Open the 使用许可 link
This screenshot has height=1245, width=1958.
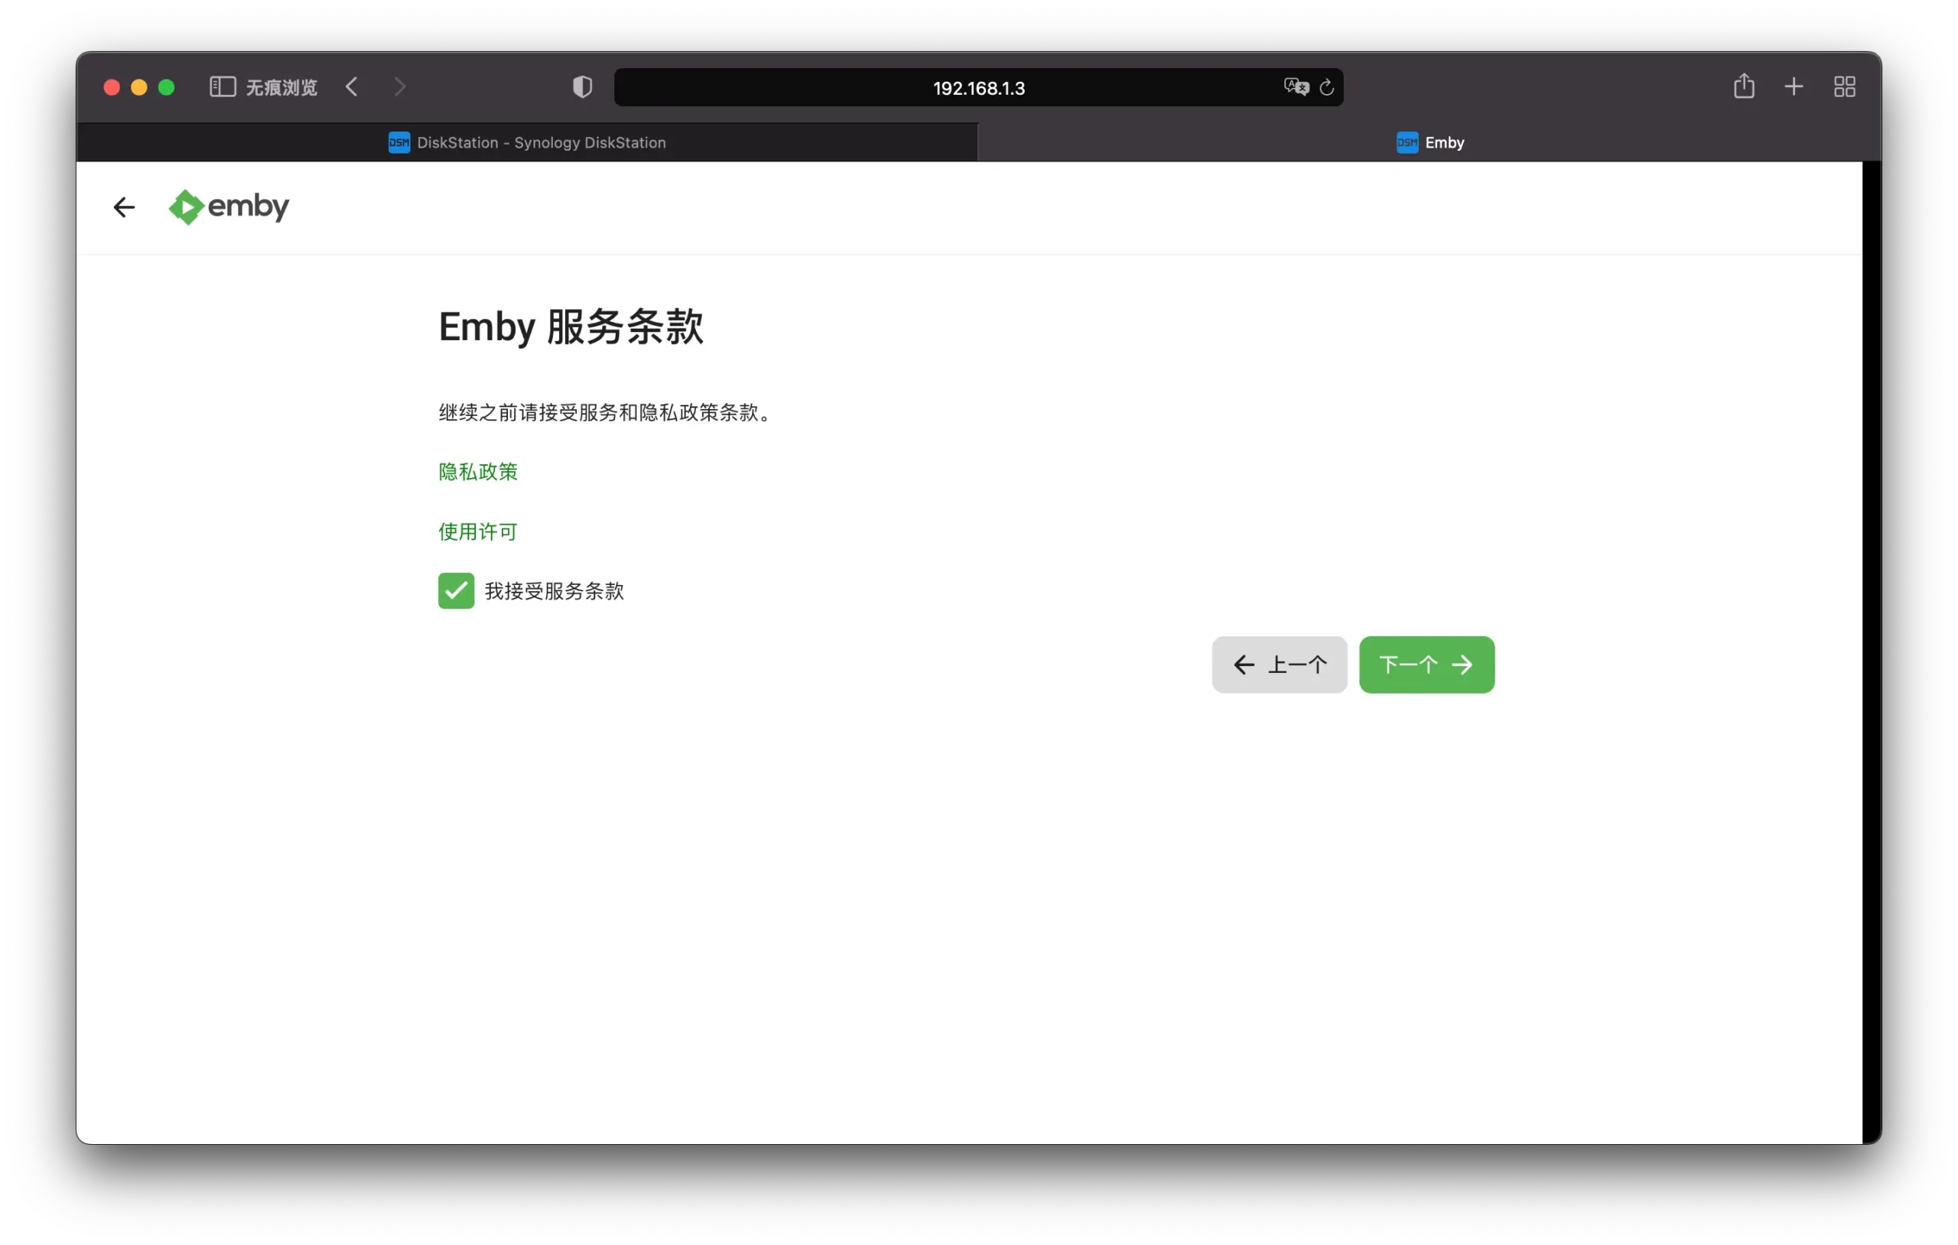click(x=478, y=531)
